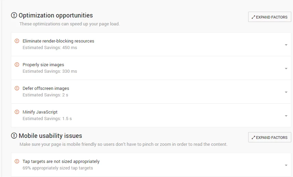
Task: Click EXPAND FACTORS for Optimization opportunities
Action: click(269, 17)
